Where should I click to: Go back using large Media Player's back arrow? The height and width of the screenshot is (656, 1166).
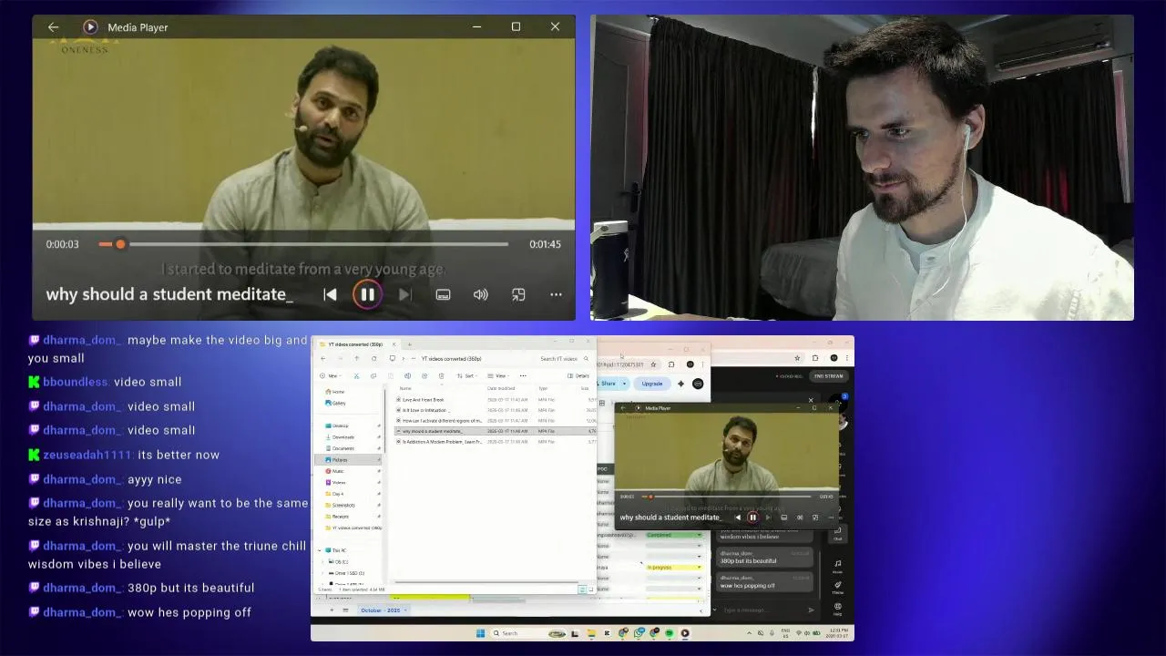[x=53, y=27]
